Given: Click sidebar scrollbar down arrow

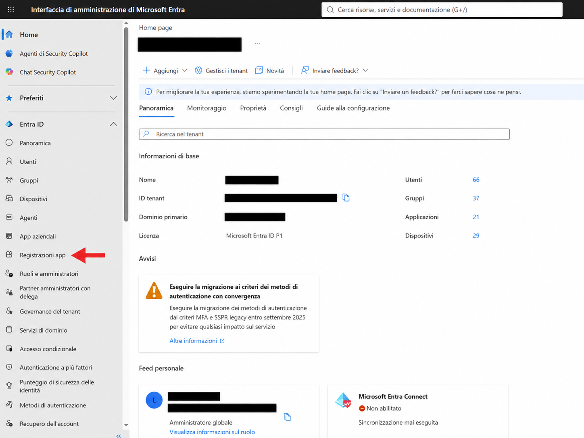Looking at the screenshot, I should point(126,425).
